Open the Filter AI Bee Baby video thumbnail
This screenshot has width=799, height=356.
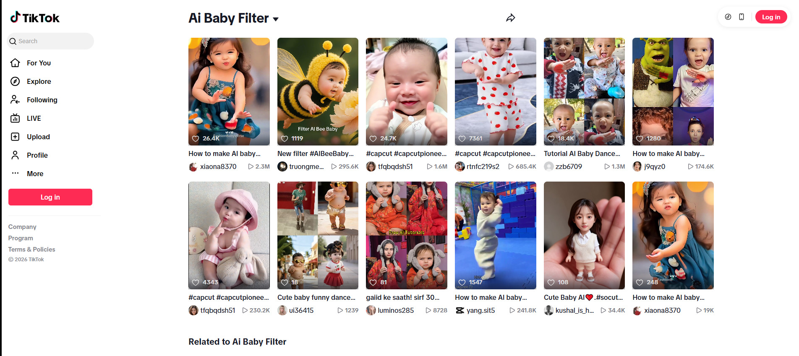318,91
